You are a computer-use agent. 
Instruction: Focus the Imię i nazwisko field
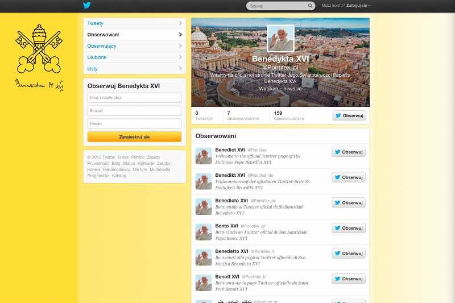134,98
